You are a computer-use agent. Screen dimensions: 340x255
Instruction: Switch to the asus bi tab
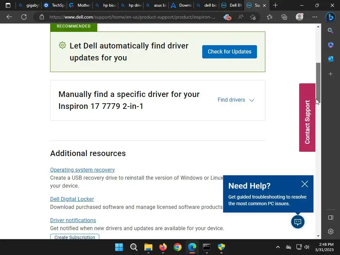pos(157,5)
